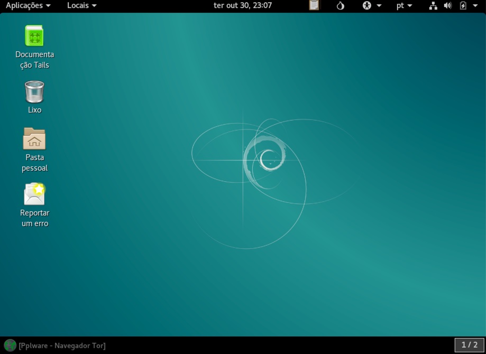This screenshot has width=486, height=354.
Task: Click the arrow beside the accessibility icon
Action: pyautogui.click(x=379, y=5)
